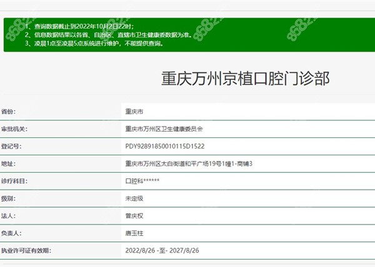The height and width of the screenshot is (267, 375).
Task: Select registration number PDY92891850010115D1522
Action: [x=165, y=146]
